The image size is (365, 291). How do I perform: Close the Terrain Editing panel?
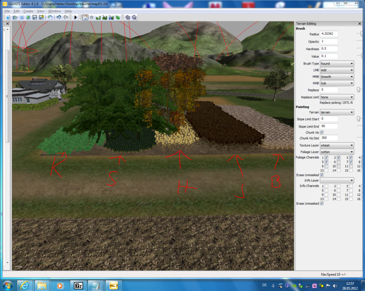coord(360,24)
